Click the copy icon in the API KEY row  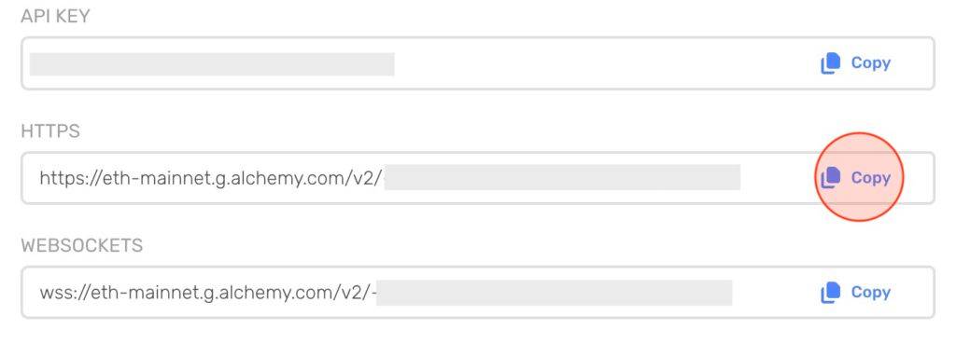pos(830,63)
